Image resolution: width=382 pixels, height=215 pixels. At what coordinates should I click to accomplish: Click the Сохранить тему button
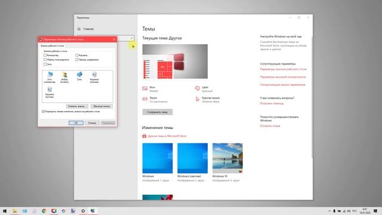158,112
